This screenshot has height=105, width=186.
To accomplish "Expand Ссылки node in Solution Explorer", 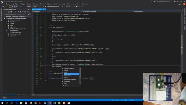I will coord(6,24).
